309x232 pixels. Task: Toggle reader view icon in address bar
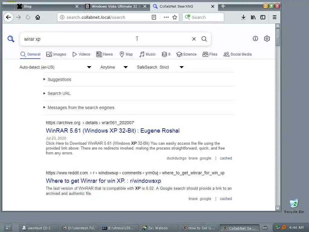(x=154, y=17)
